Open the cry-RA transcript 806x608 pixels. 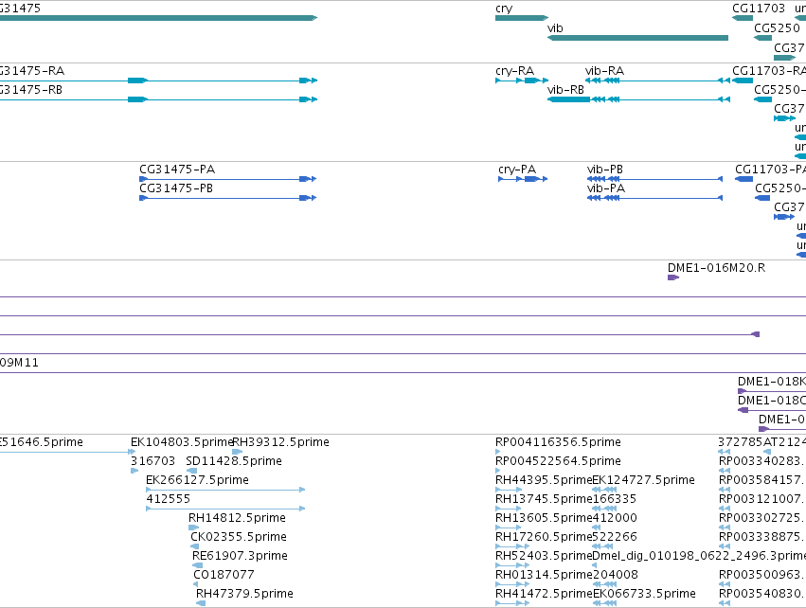522,80
